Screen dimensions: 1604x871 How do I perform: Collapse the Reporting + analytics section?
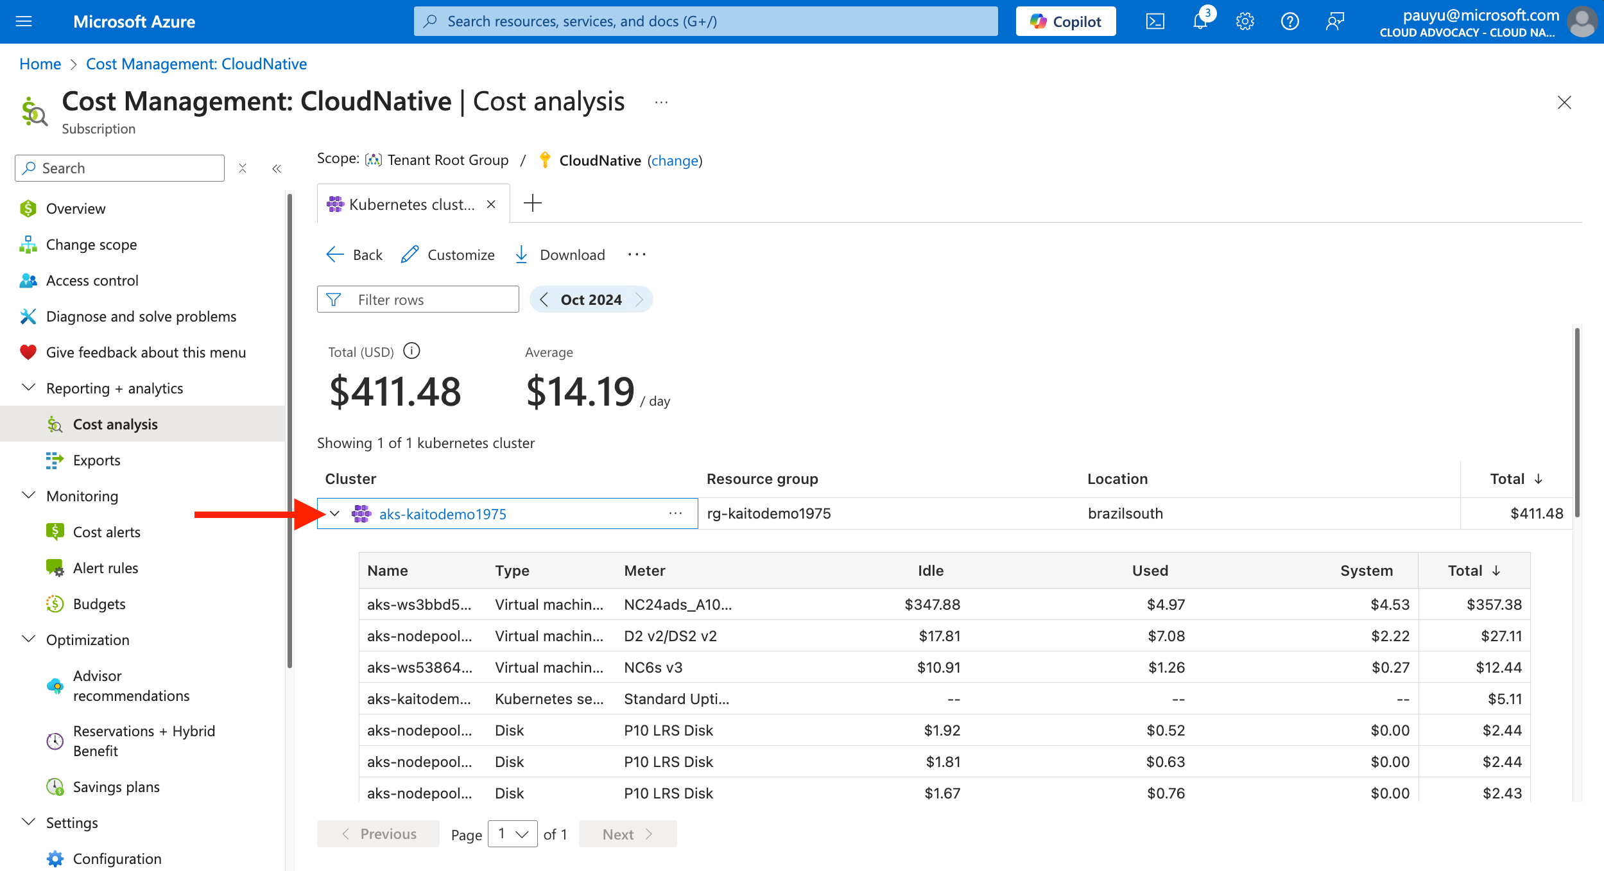click(29, 388)
